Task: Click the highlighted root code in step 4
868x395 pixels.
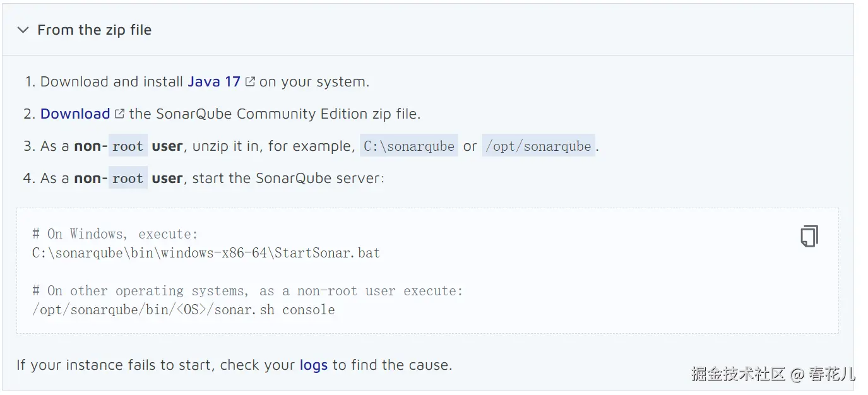Action: tap(128, 178)
